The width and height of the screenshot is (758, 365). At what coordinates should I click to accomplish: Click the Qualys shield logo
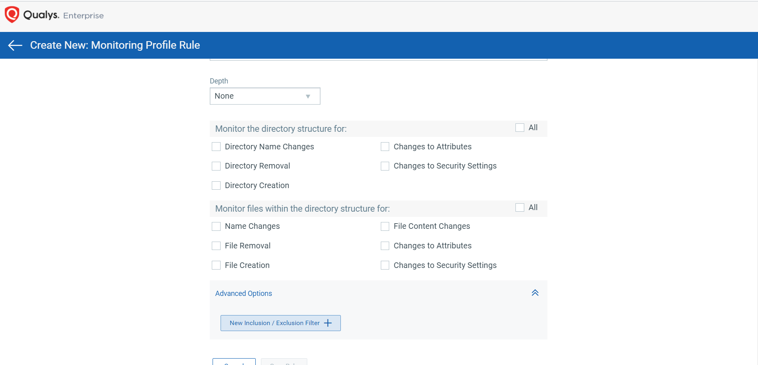pyautogui.click(x=12, y=15)
